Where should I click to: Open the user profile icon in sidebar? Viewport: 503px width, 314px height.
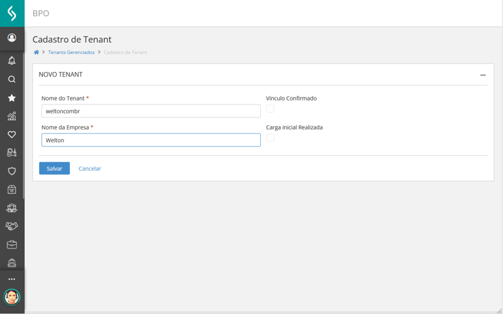pyautogui.click(x=12, y=38)
